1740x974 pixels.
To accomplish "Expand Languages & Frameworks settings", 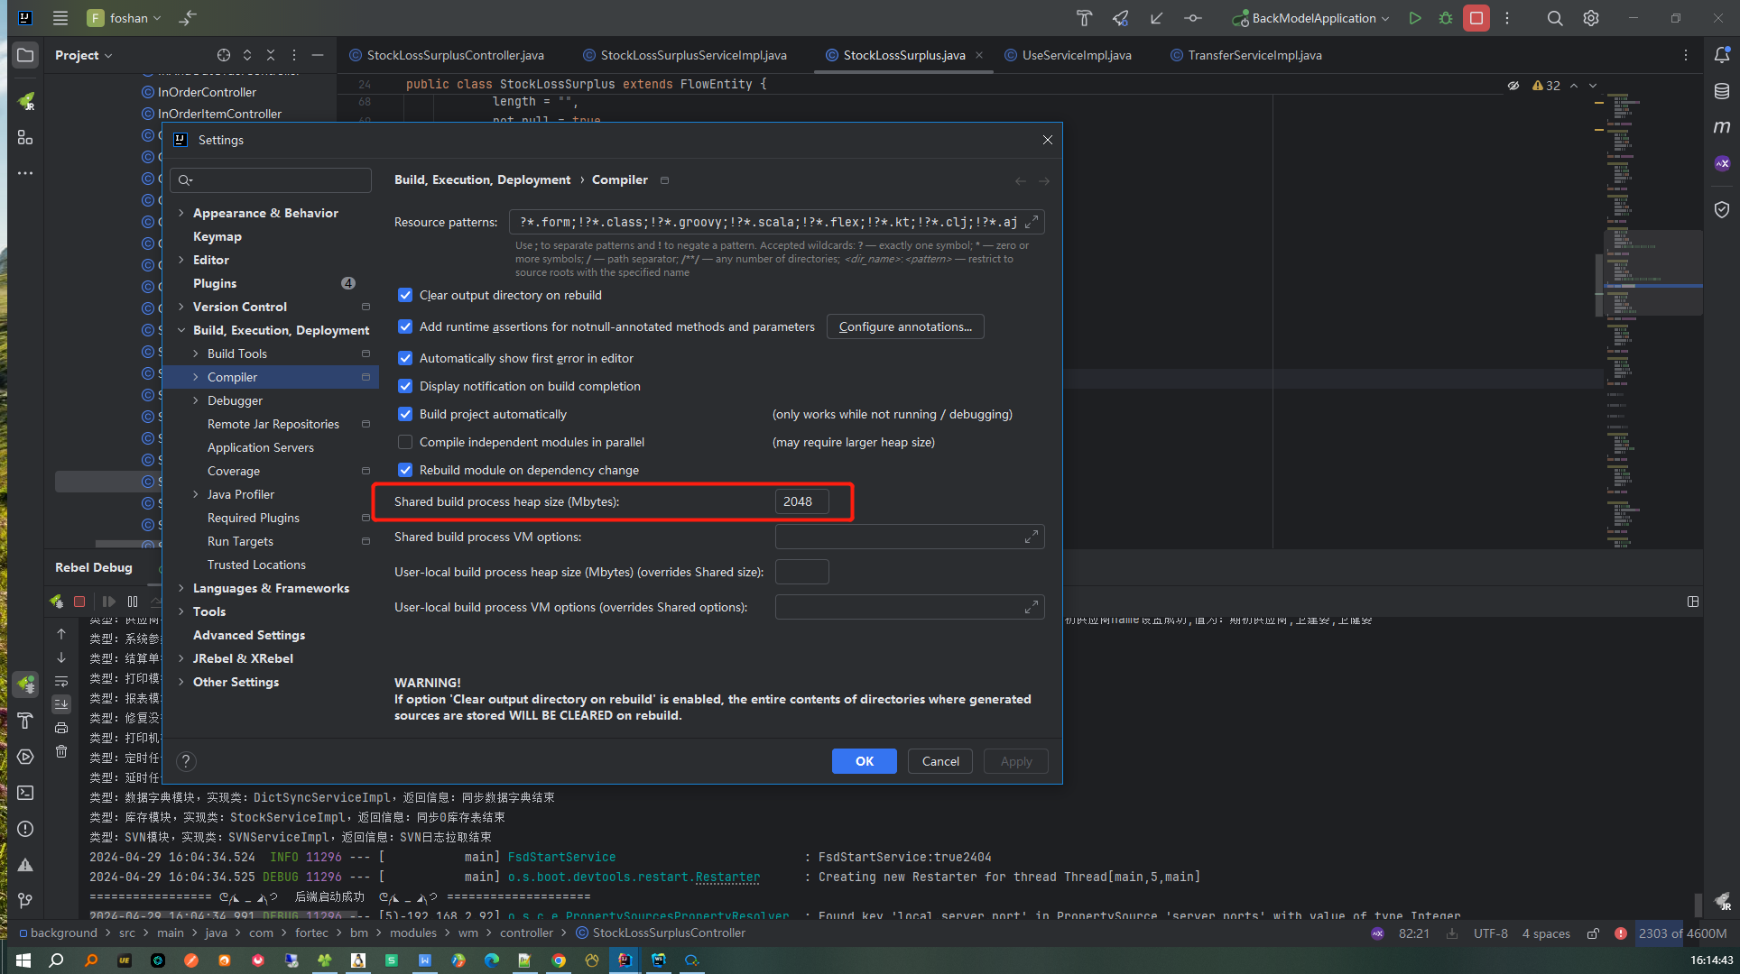I will click(x=183, y=588).
